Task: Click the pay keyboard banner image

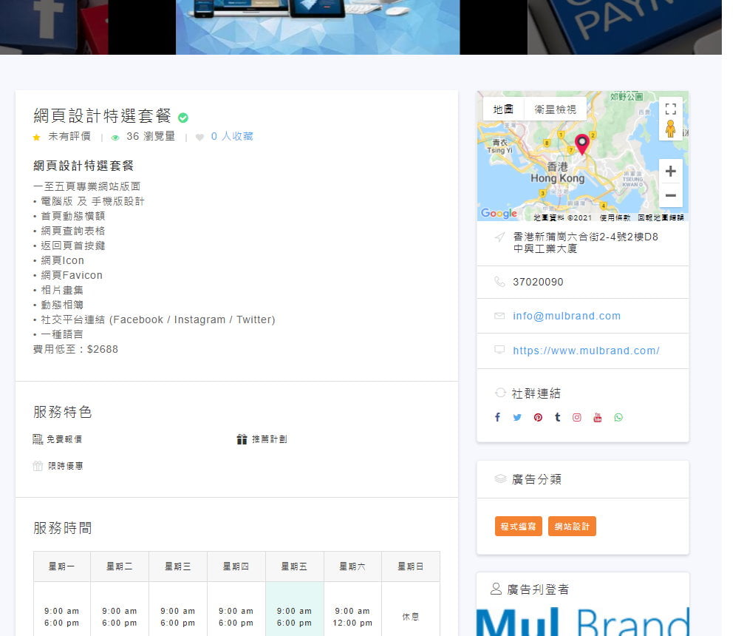Action: (624, 27)
